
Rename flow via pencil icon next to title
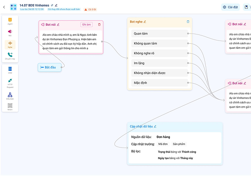coord(56,5)
